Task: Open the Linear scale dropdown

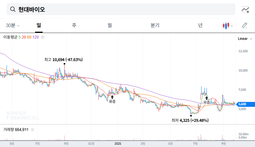Action: (245, 39)
